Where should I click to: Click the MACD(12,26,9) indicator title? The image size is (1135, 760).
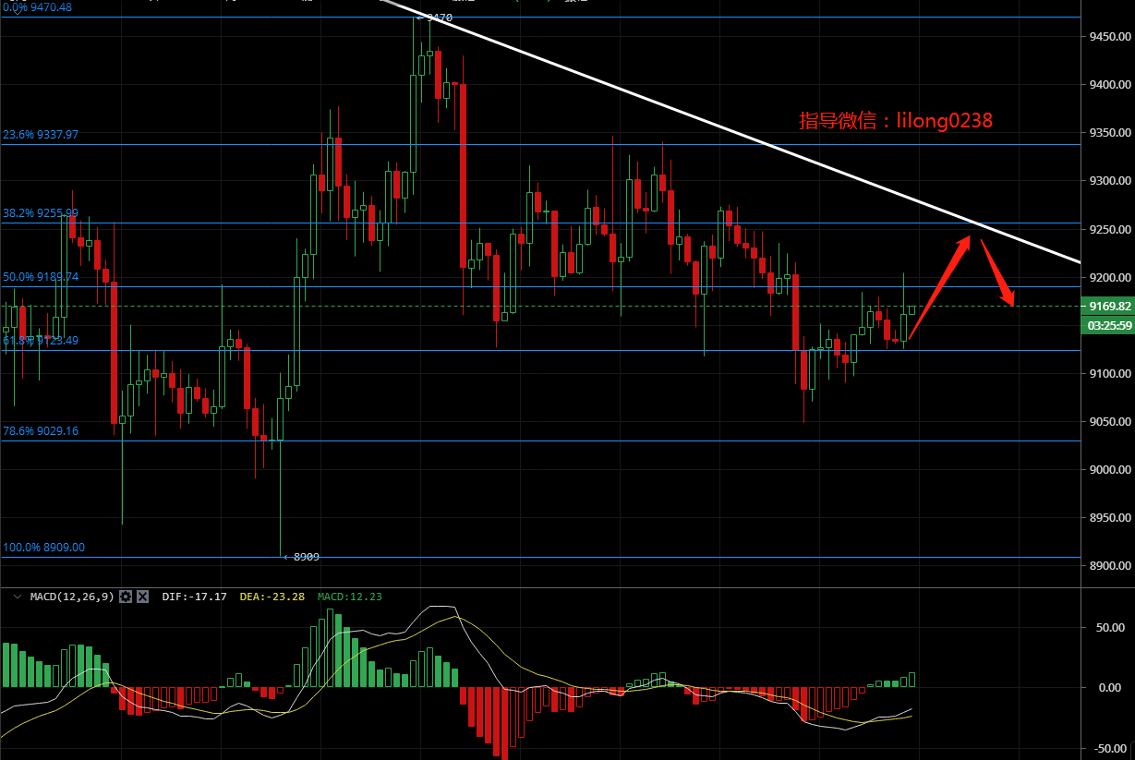point(71,597)
